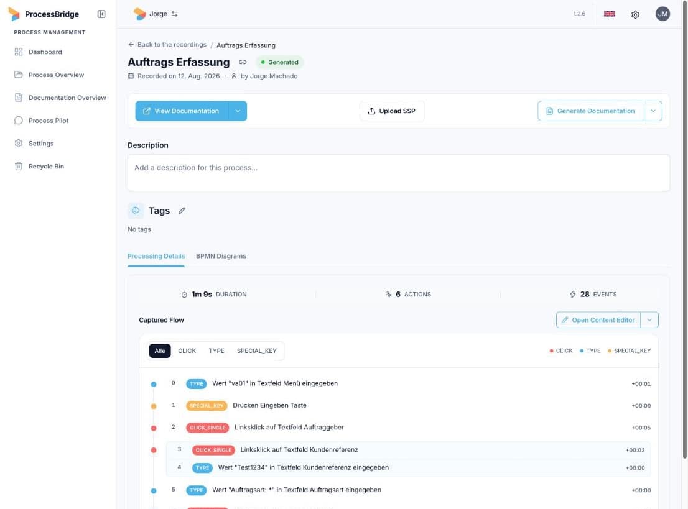This screenshot has width=688, height=509.
Task: Click the Process Overview folder icon
Action: tap(19, 75)
